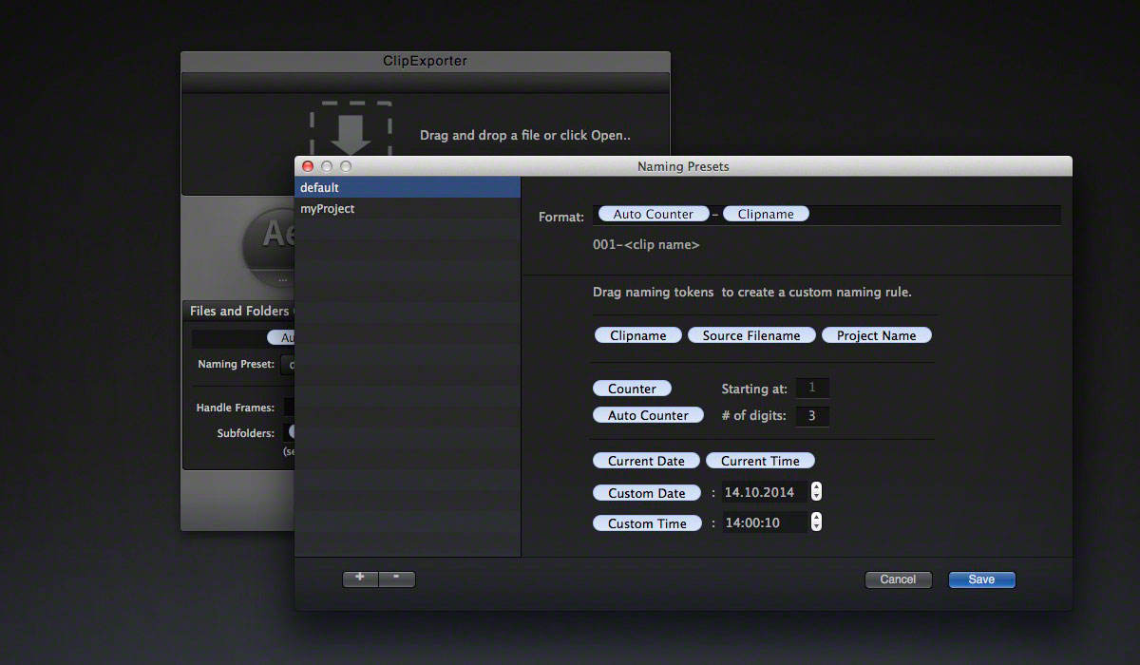1140x665 pixels.
Task: Select the myProject preset
Action: [408, 208]
